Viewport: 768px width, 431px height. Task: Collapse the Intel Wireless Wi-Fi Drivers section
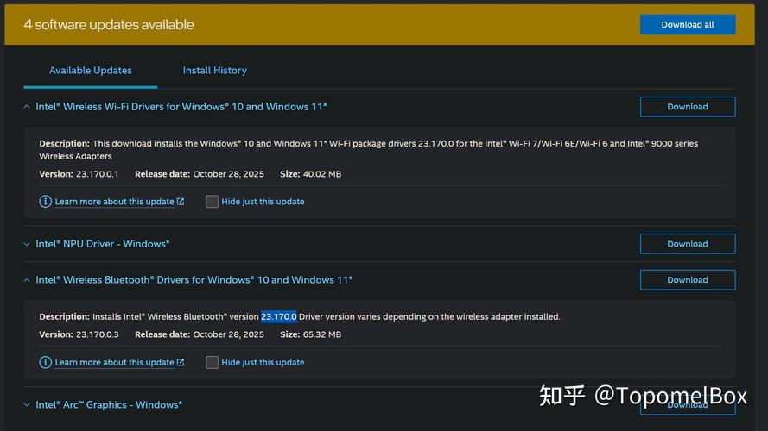27,107
